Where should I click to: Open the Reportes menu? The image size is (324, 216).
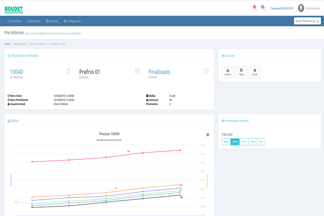(x=52, y=21)
